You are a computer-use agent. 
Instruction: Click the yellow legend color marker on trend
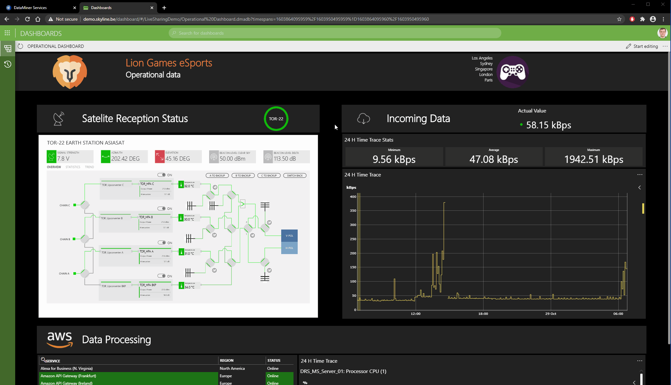click(643, 209)
